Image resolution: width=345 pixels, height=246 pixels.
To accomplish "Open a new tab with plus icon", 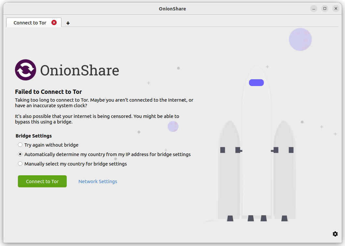I will [x=68, y=23].
